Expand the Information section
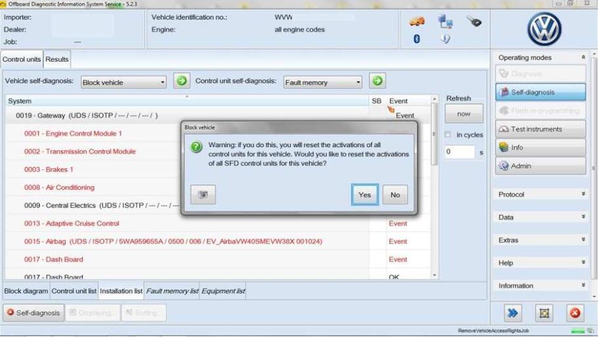The image size is (598, 337). tap(583, 286)
